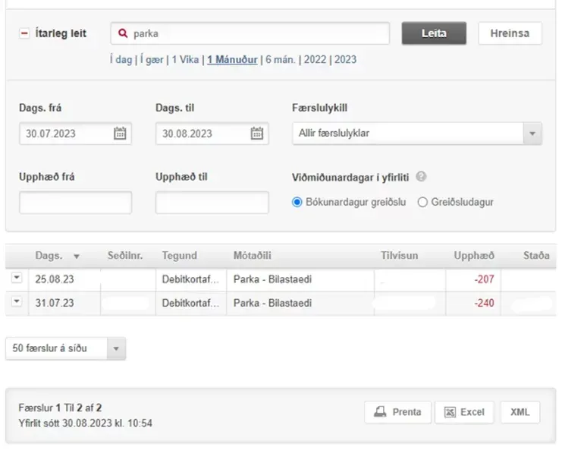Image resolution: width=562 pixels, height=450 pixels.
Task: Open the Færslulykill dropdown
Action: (417, 134)
